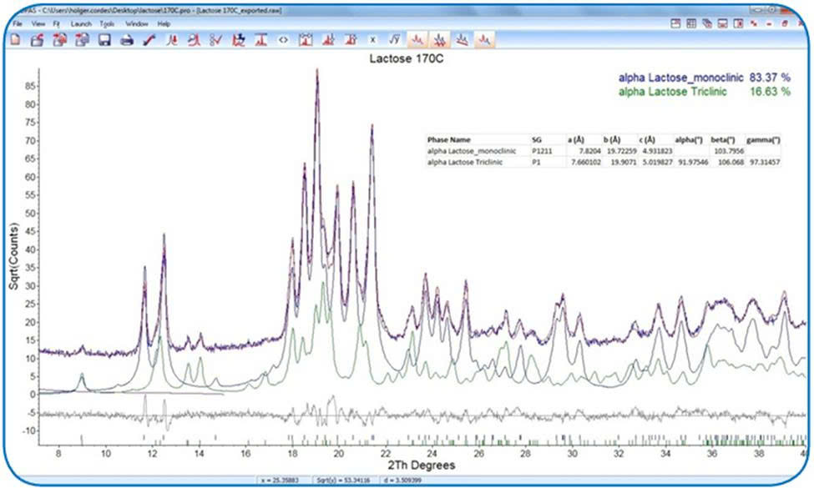Toggle the square root scale button

[x=395, y=40]
